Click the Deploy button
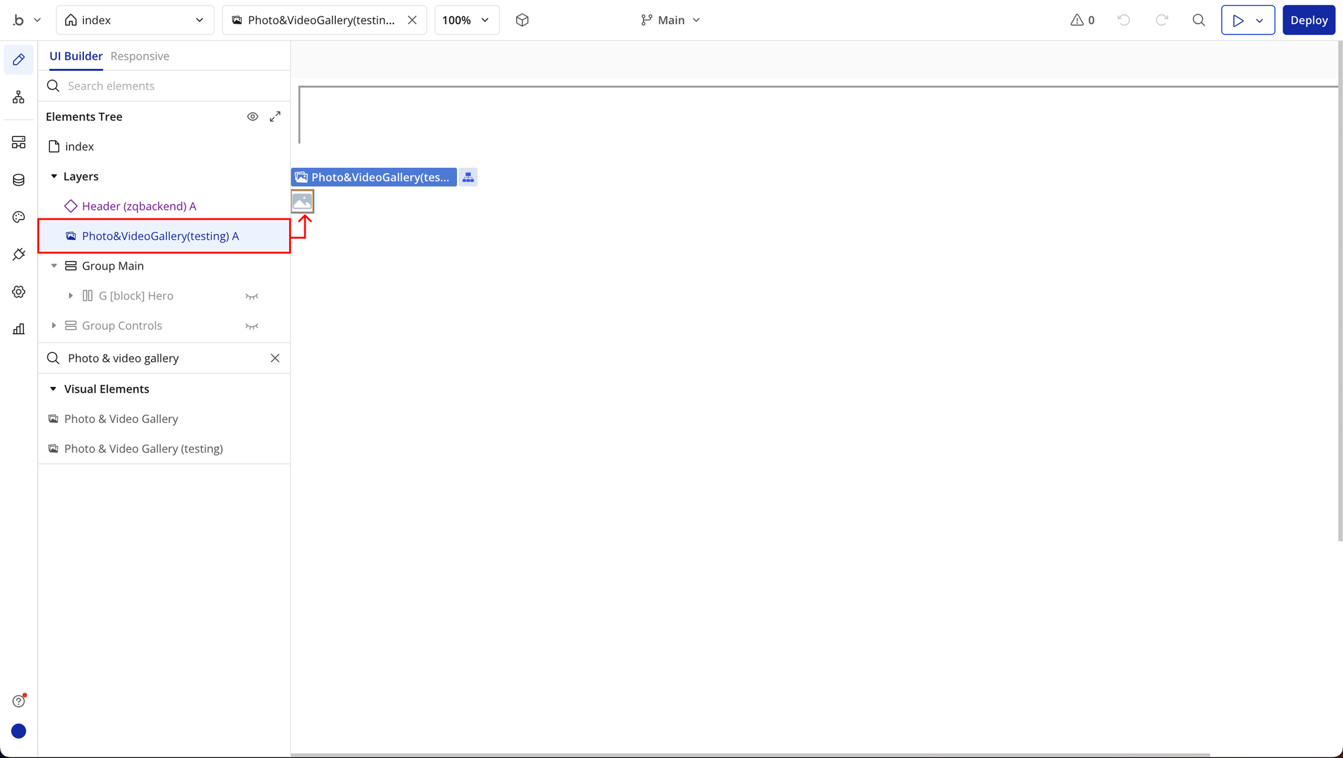 (x=1308, y=20)
